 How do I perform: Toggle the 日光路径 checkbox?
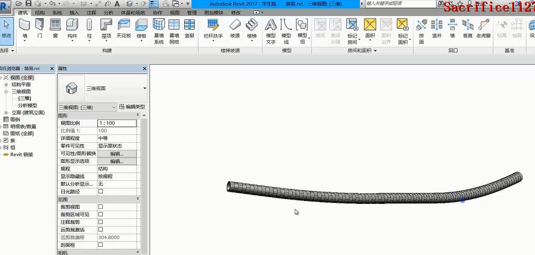tap(100, 191)
